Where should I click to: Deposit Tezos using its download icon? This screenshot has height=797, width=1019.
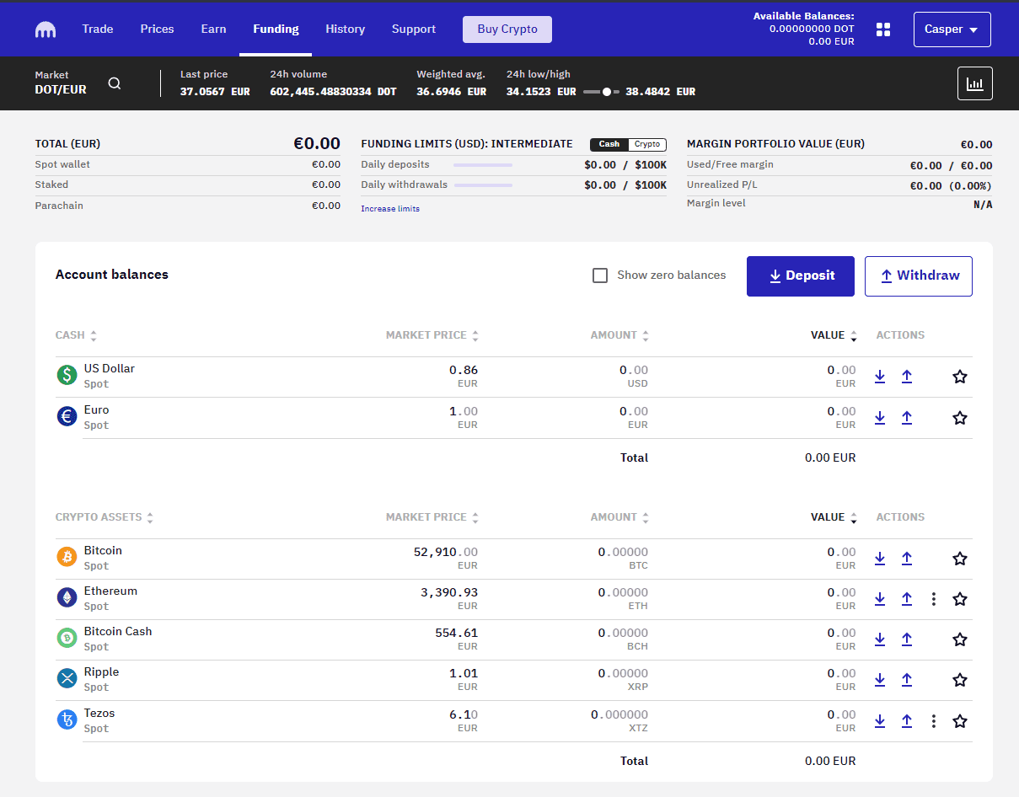point(880,721)
